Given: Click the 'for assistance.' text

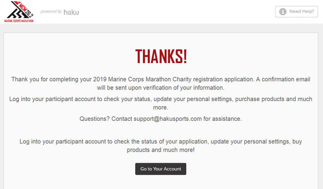Looking at the screenshot, I should point(223,119).
